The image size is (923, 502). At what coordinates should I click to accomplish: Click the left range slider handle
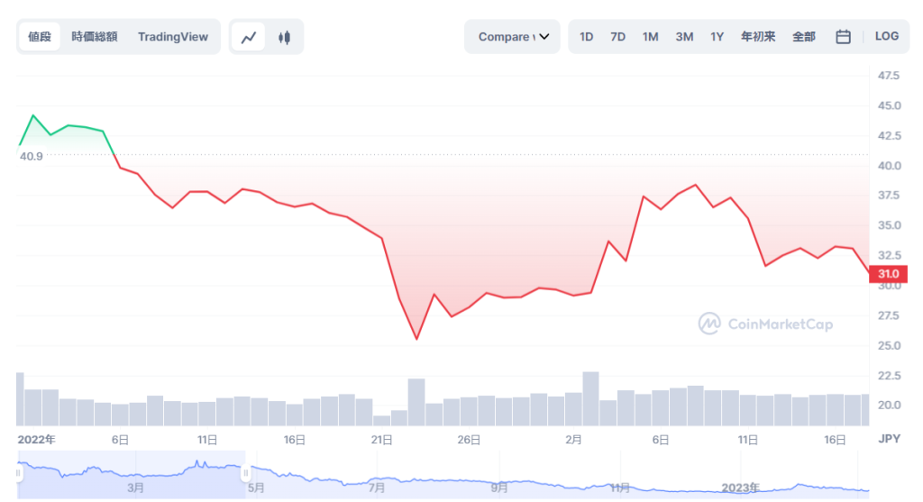click(x=17, y=474)
